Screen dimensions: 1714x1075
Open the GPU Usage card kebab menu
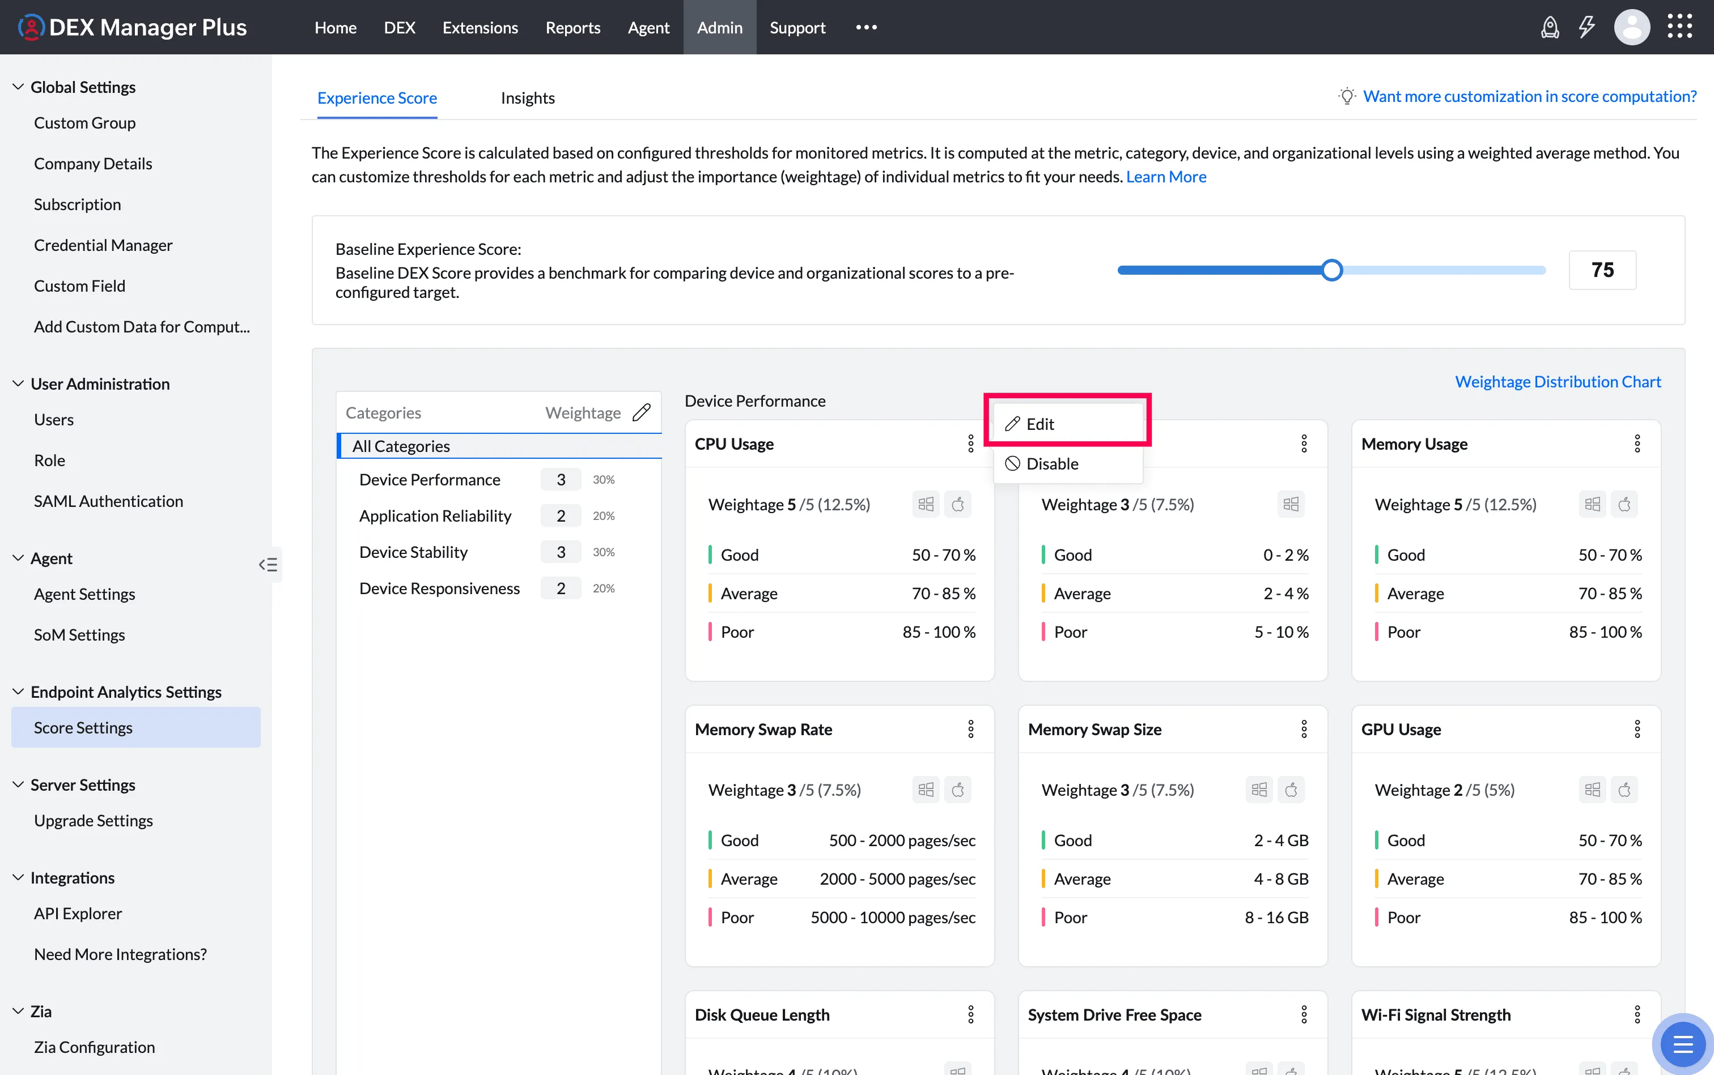tap(1637, 729)
